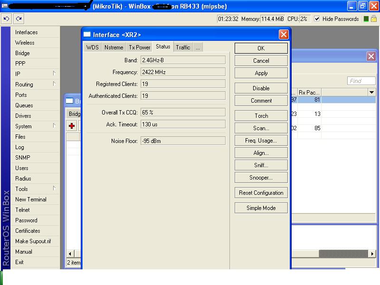The height and width of the screenshot is (285, 380).
Task: Click the Noise Floor value field
Action: (x=183, y=141)
